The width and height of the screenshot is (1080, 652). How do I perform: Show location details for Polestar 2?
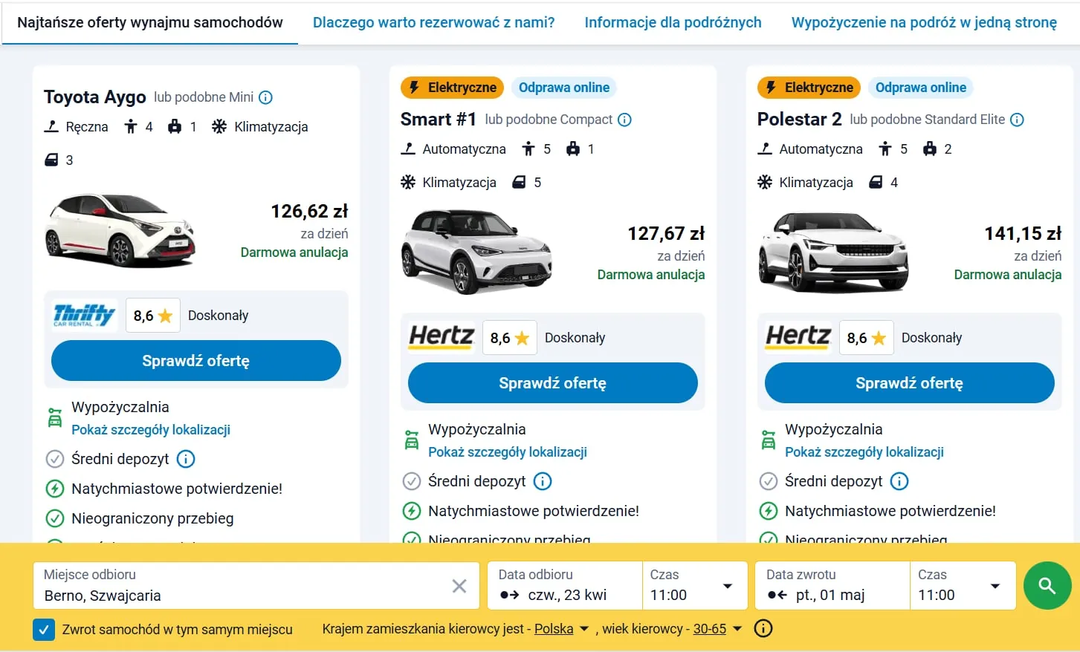(864, 451)
